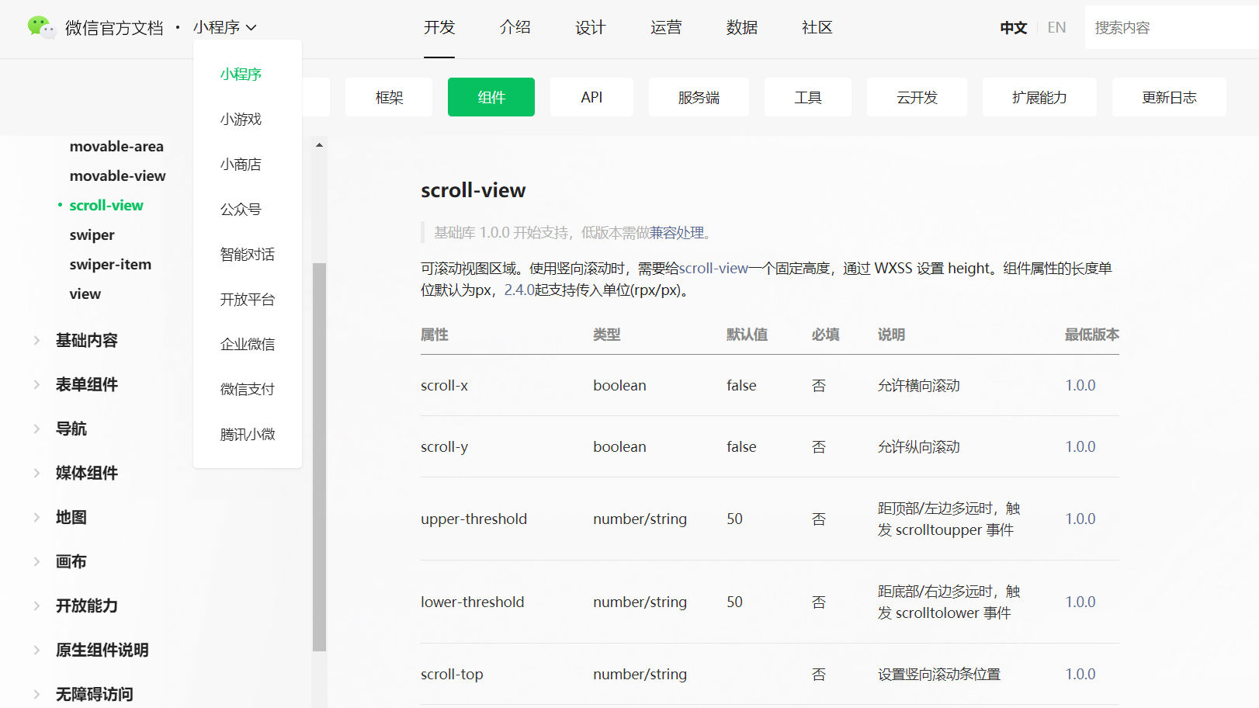
Task: Click the sidebar scrollbar up arrow
Action: 319,145
